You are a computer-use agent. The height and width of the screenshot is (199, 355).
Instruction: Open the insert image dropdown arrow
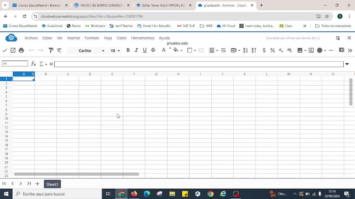(305, 51)
